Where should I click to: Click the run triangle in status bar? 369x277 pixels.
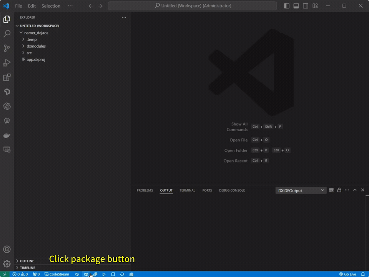tap(104, 274)
